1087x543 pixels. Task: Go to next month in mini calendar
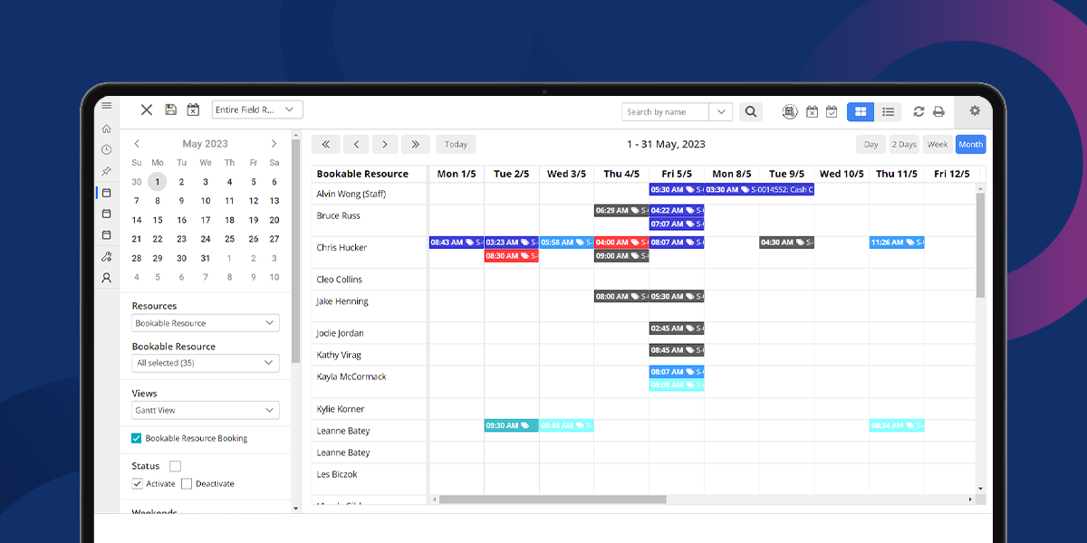[x=274, y=144]
